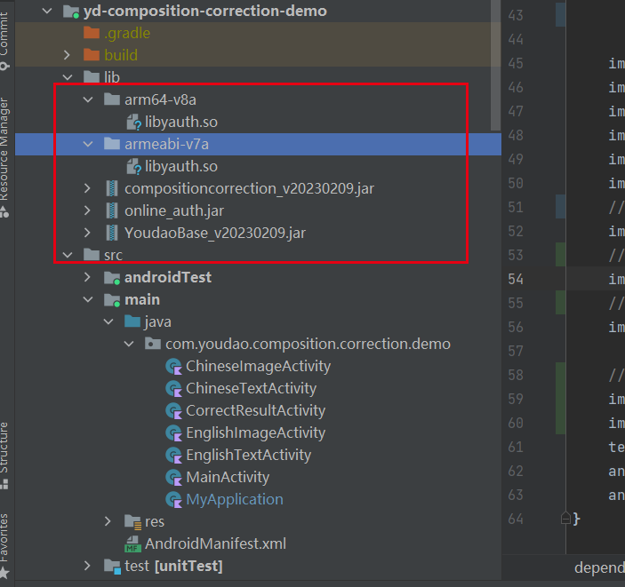Viewport: 625px width, 587px height.
Task: Click the fold marker at line 64
Action: tap(565, 518)
